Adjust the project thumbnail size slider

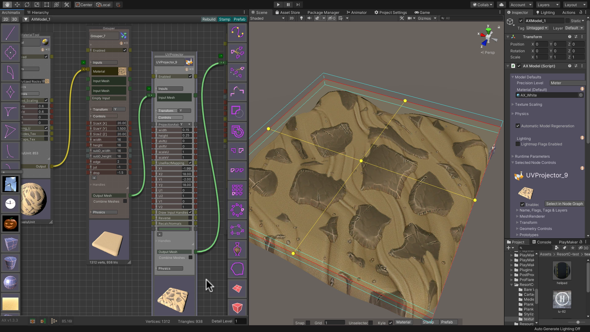point(577,322)
